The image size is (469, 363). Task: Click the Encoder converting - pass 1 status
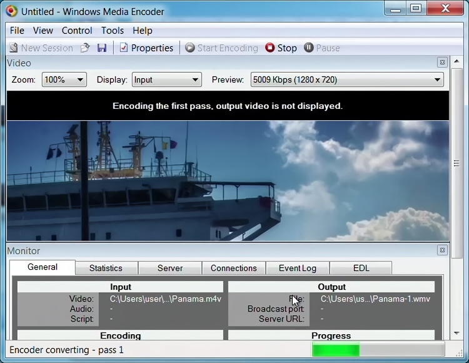click(66, 350)
